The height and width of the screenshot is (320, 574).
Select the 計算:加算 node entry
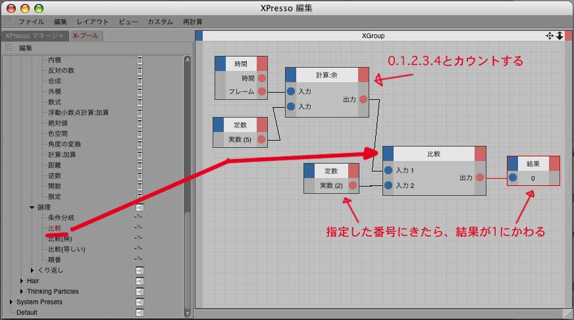tap(62, 154)
